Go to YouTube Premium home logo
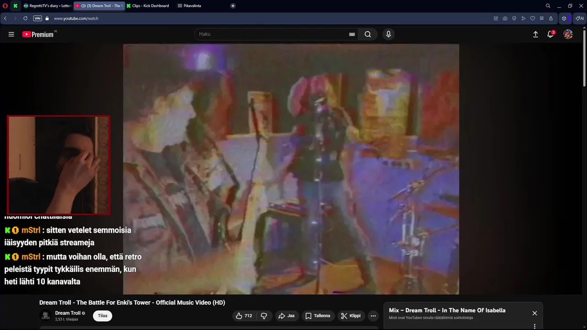Viewport: 587px width, 330px height. coord(39,34)
